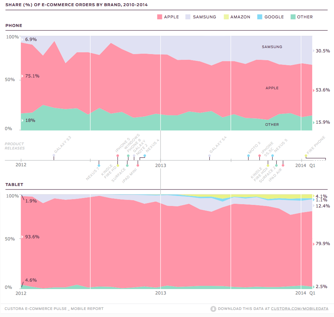Click the iPad Mini release marker dot
This screenshot has height=317, width=334.
click(x=138, y=165)
